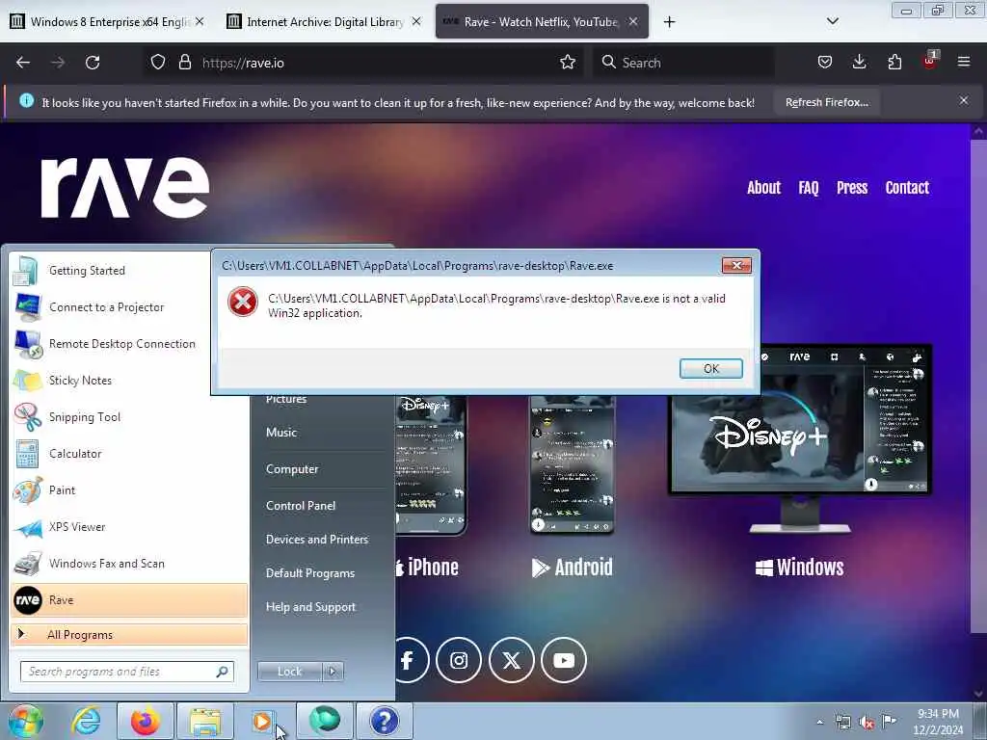Dismiss the Firefox refresh notification bar
987x740 pixels.
[964, 100]
